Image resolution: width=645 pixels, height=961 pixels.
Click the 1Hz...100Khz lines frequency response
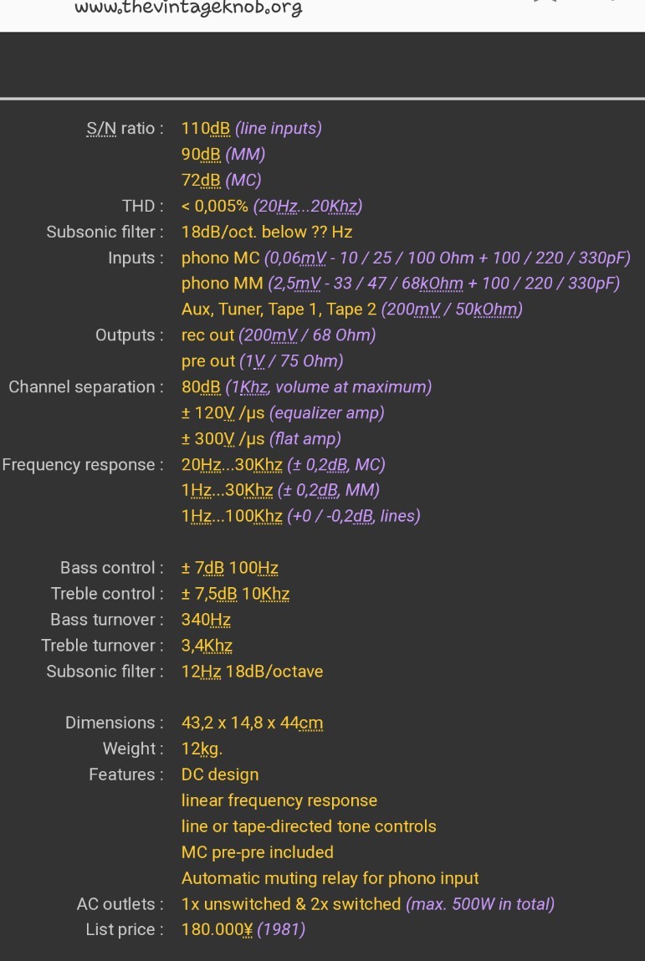301,516
